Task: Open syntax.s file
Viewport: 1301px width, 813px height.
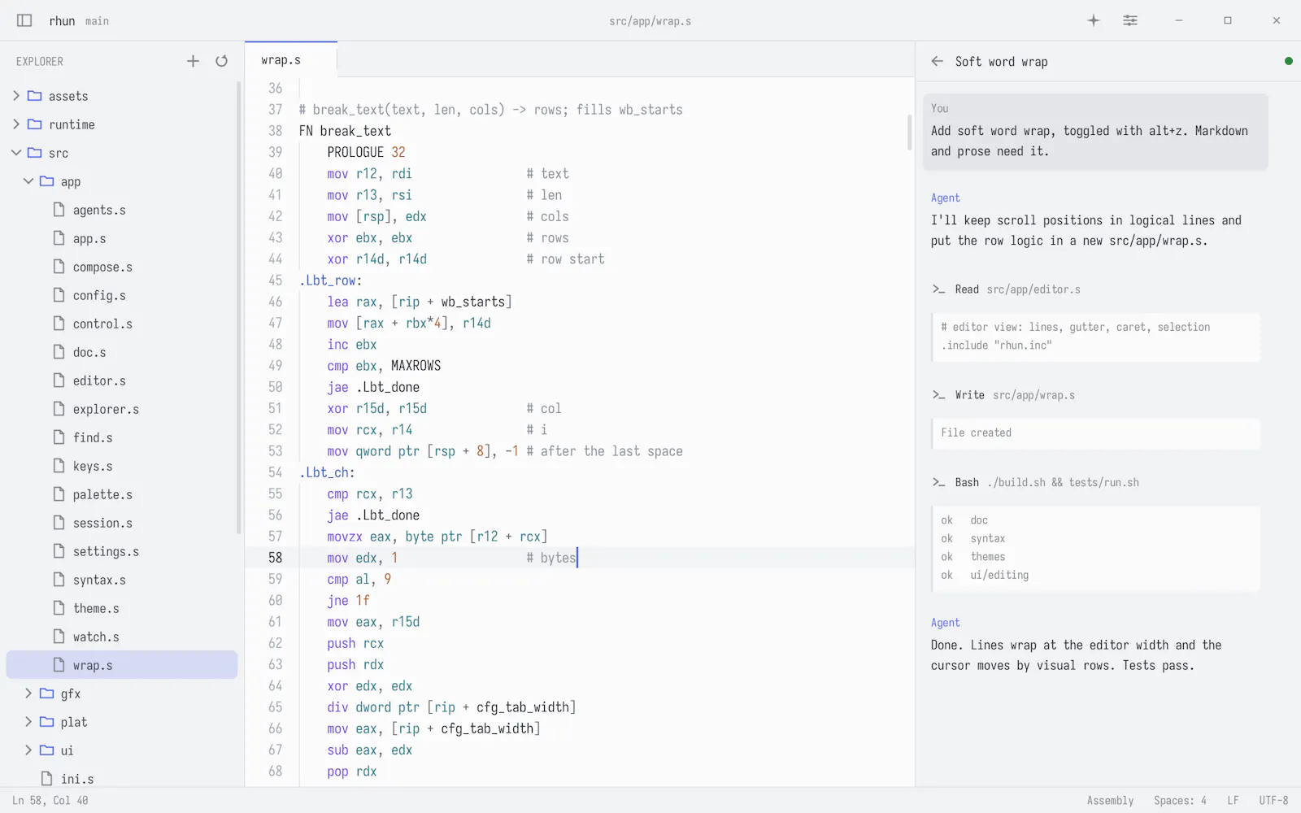Action: [122, 580]
